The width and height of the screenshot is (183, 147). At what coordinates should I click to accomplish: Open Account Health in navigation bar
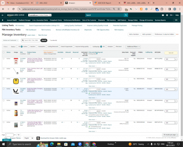12,20
